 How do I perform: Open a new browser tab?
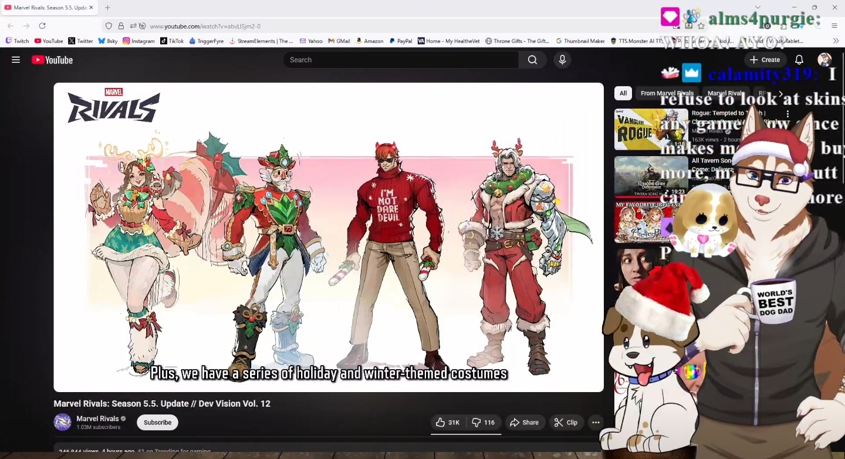pos(107,8)
